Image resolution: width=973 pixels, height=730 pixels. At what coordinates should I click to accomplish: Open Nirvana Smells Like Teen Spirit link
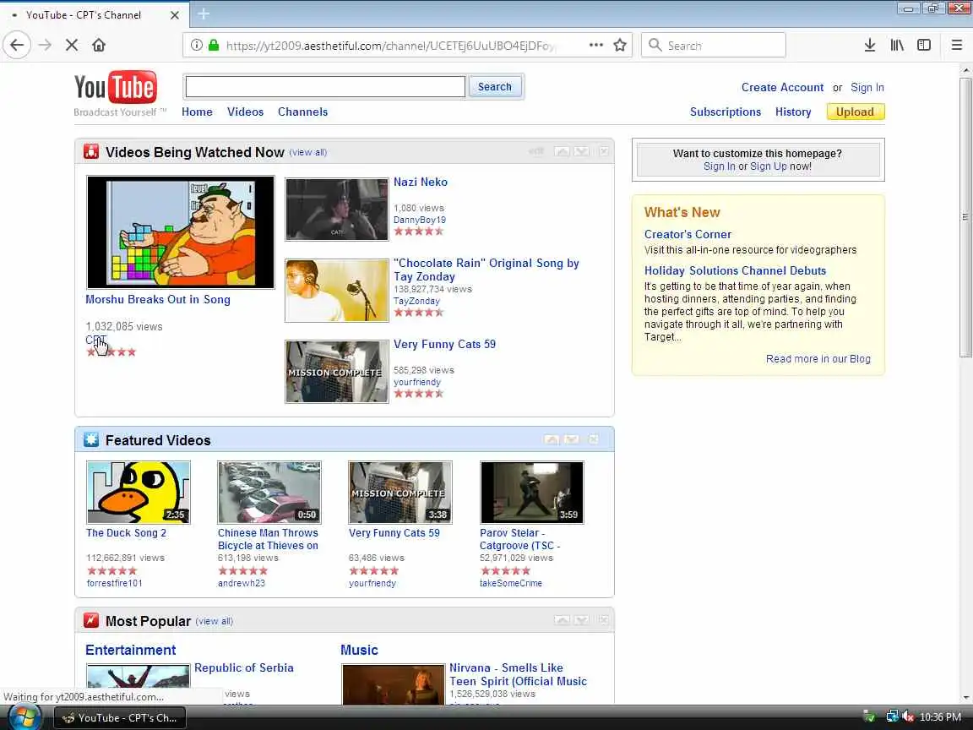[x=518, y=674]
